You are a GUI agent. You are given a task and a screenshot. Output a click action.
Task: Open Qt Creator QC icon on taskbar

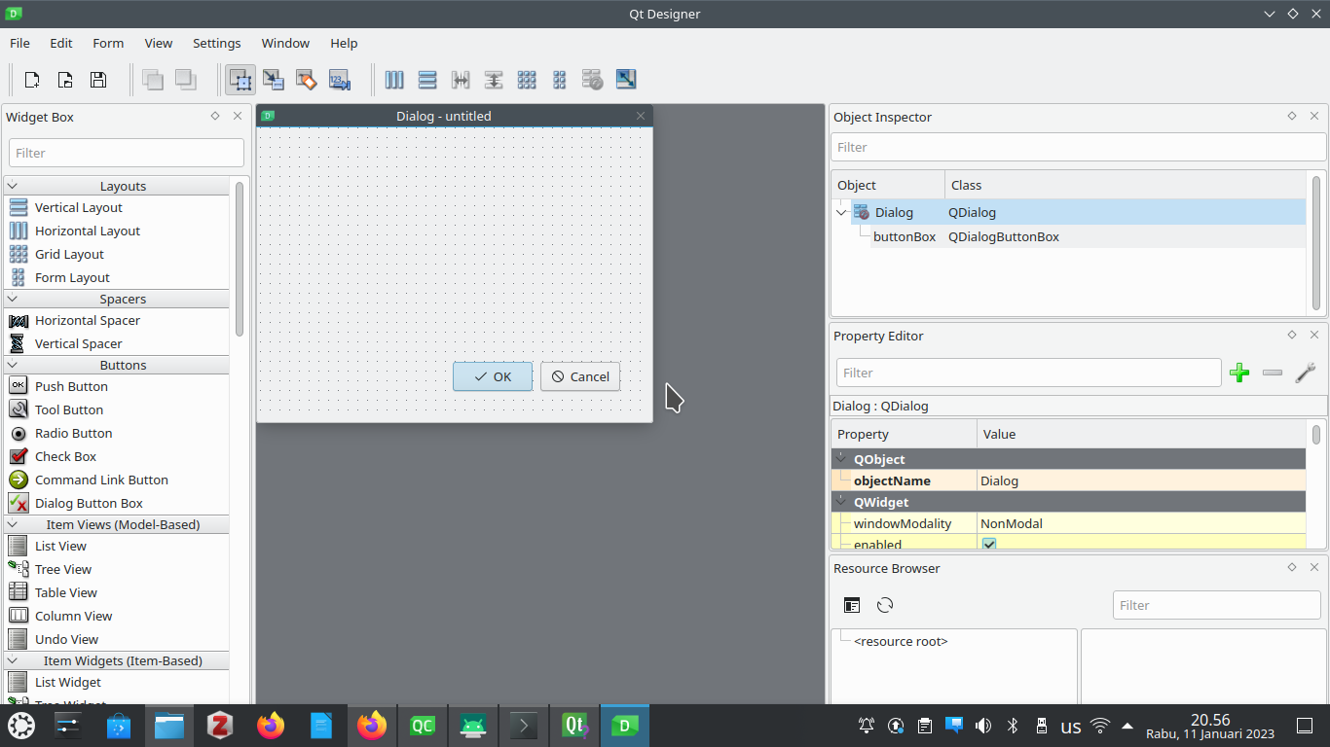point(423,726)
